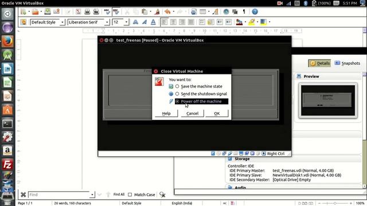Open the Find field history dropdown
Image resolution: width=367 pixels, height=206 pixels.
click(x=92, y=195)
